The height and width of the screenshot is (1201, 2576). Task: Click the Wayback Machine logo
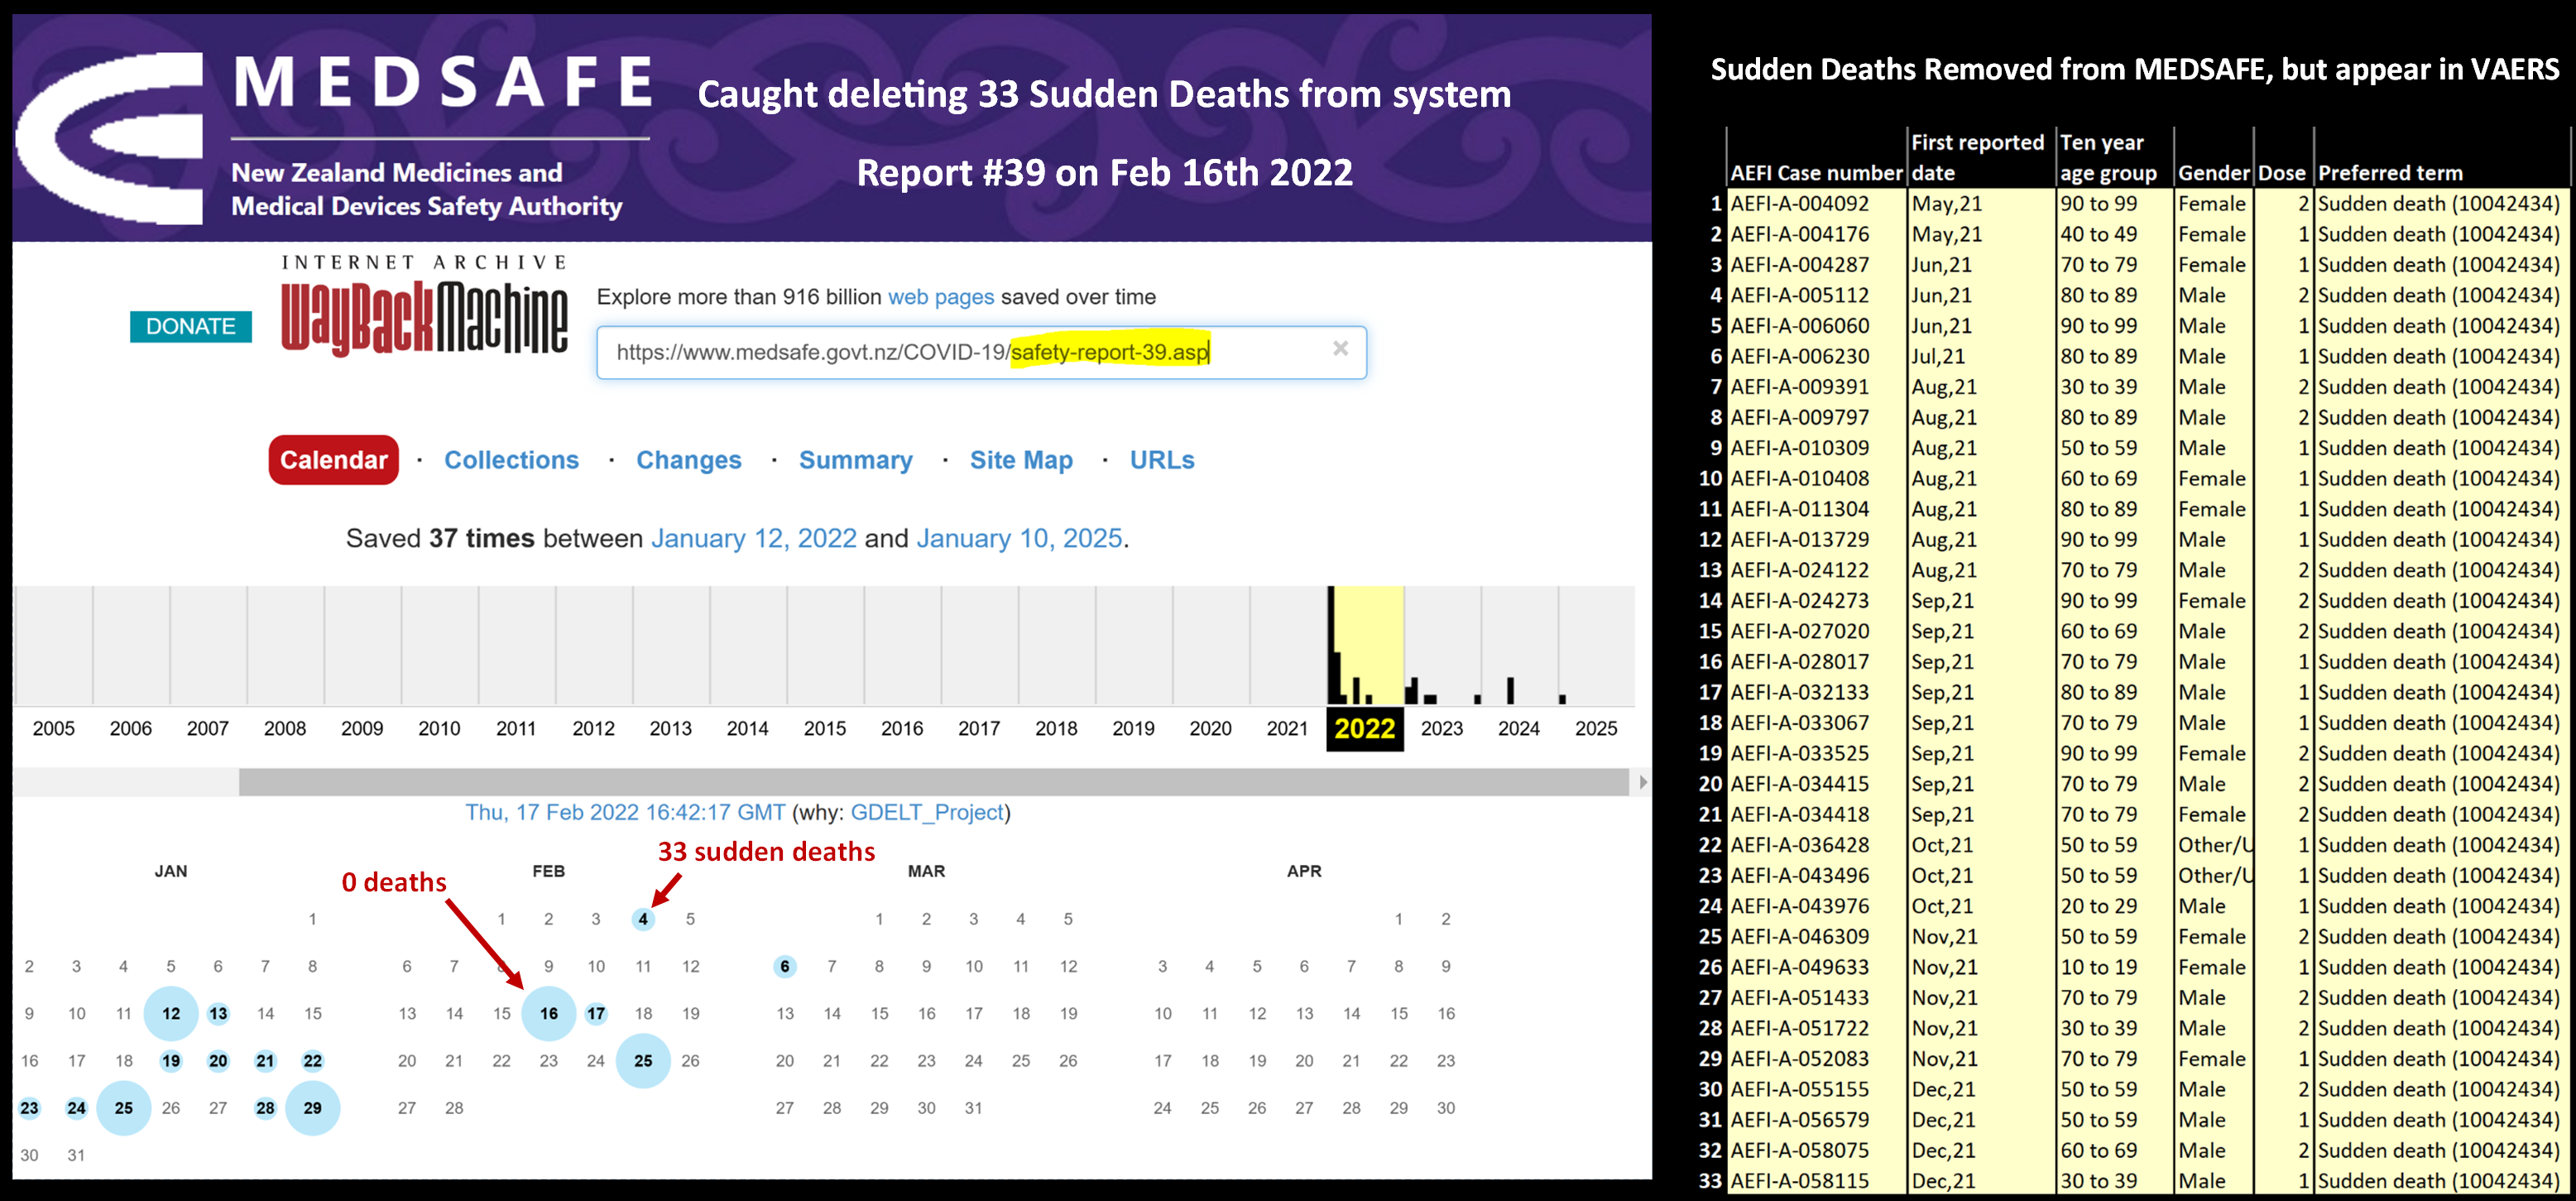[x=425, y=306]
